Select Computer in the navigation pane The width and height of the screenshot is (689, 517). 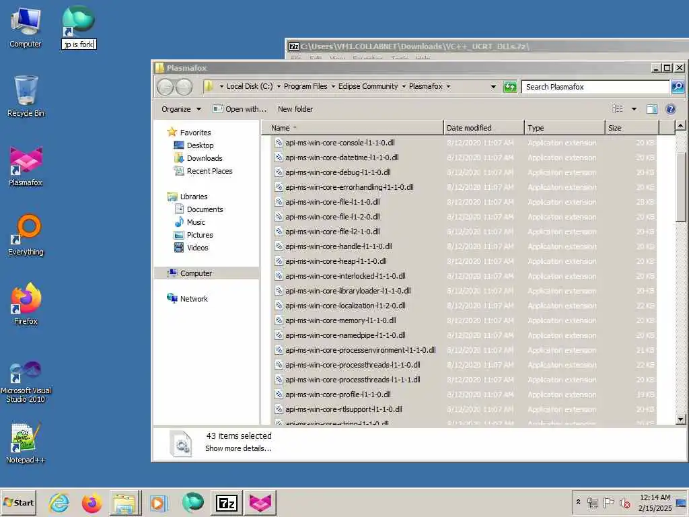(206, 273)
